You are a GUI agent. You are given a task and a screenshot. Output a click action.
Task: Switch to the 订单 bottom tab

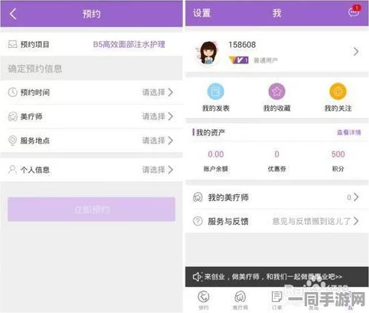[x=276, y=300]
